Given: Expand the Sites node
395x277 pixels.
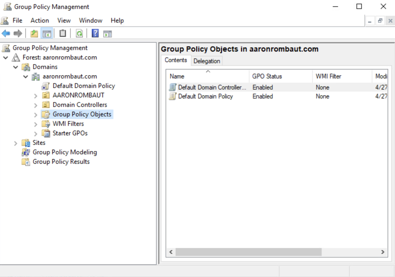Looking at the screenshot, I should coord(15,143).
